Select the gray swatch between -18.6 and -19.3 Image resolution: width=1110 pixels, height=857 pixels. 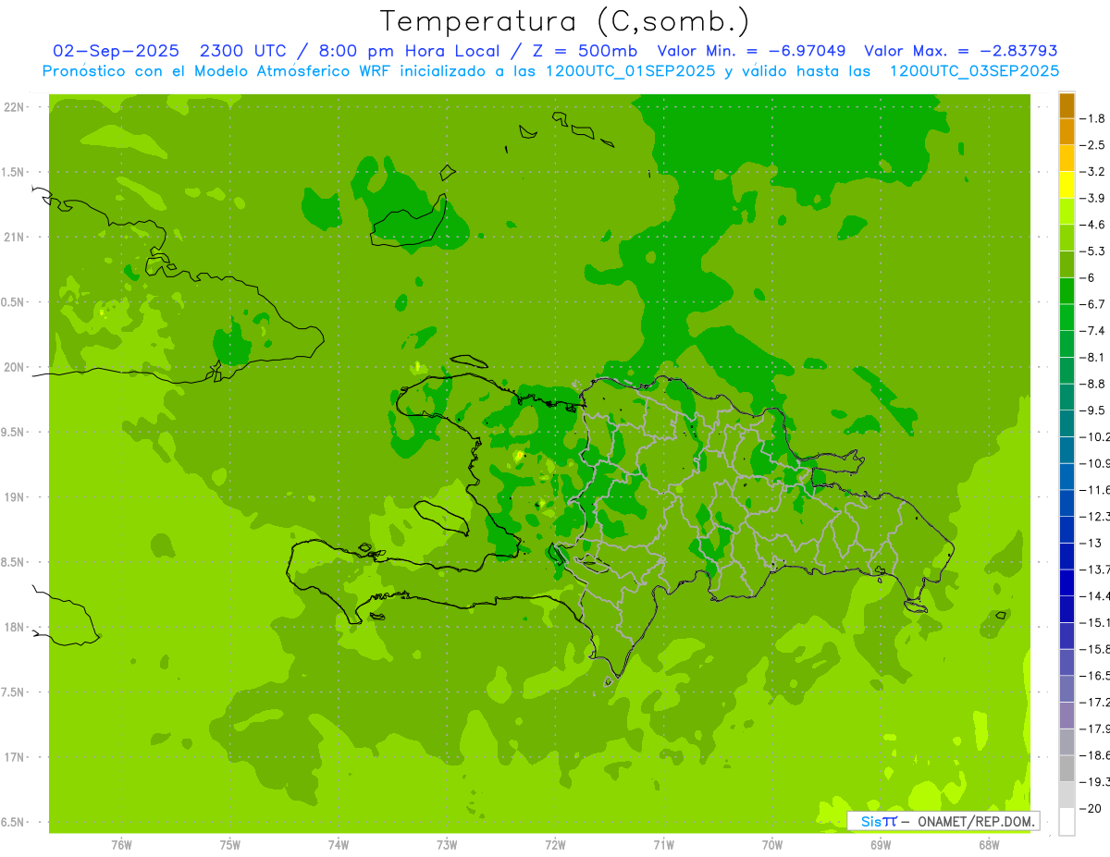(1067, 769)
